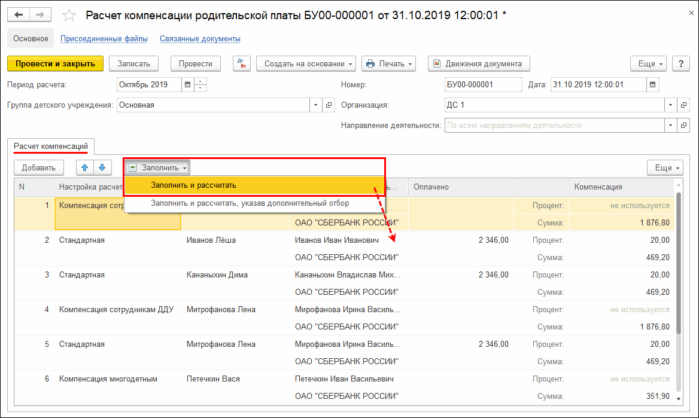
Task: Expand the Организация dropdown list
Action: (669, 105)
